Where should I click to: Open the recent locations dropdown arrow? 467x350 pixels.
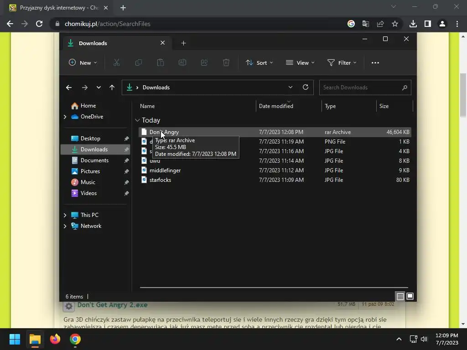pyautogui.click(x=99, y=87)
